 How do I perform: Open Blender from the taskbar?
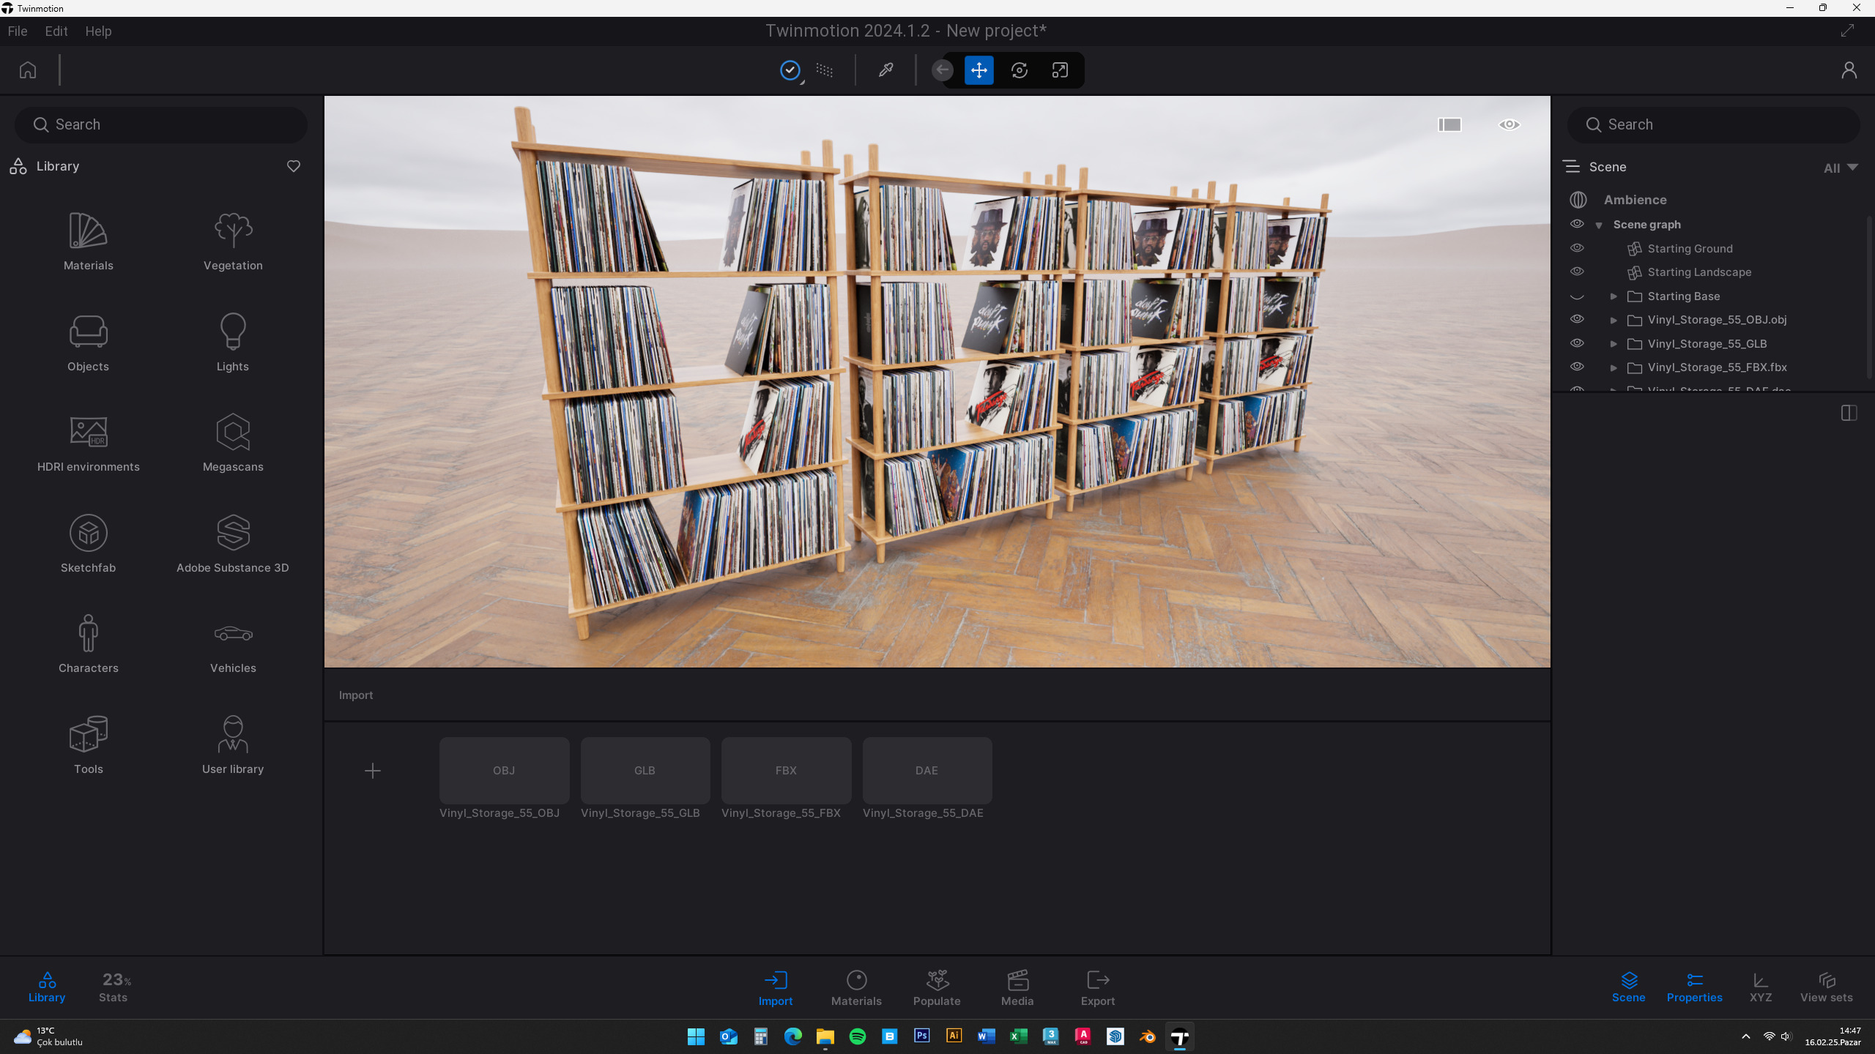point(1147,1036)
